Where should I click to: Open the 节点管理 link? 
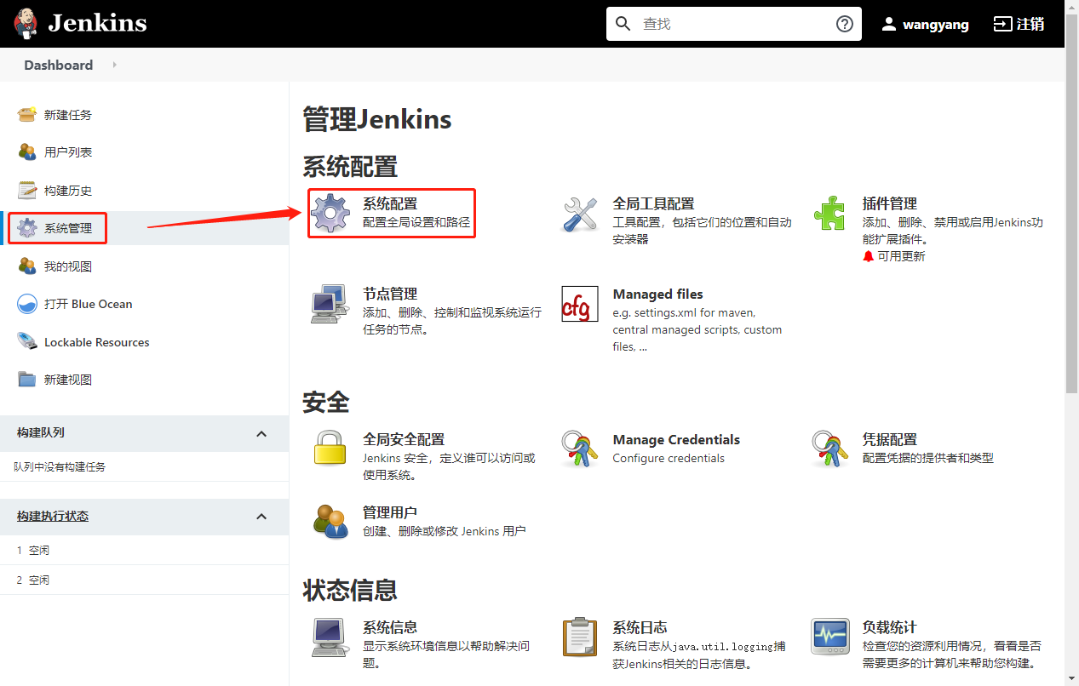(390, 294)
